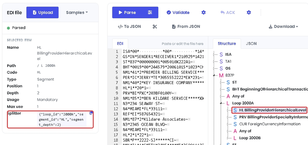Click EDI line 8 HL*1**20*1
The height and width of the screenshot is (145, 308).
point(136,88)
